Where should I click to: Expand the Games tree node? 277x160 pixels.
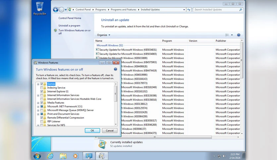[x=38, y=84]
